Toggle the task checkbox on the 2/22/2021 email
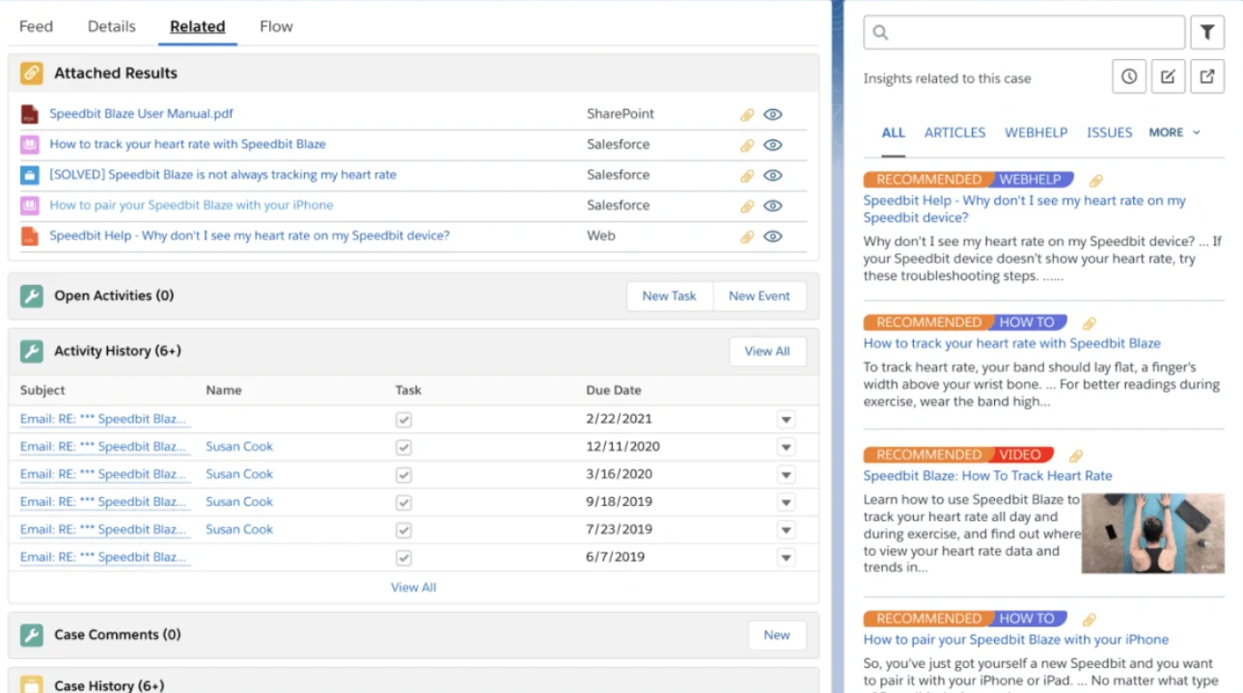 403,419
